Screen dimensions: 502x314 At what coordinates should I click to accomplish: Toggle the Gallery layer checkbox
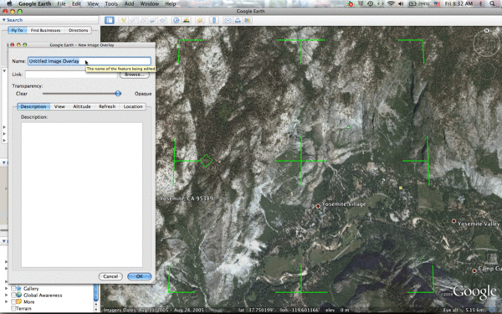pyautogui.click(x=13, y=289)
